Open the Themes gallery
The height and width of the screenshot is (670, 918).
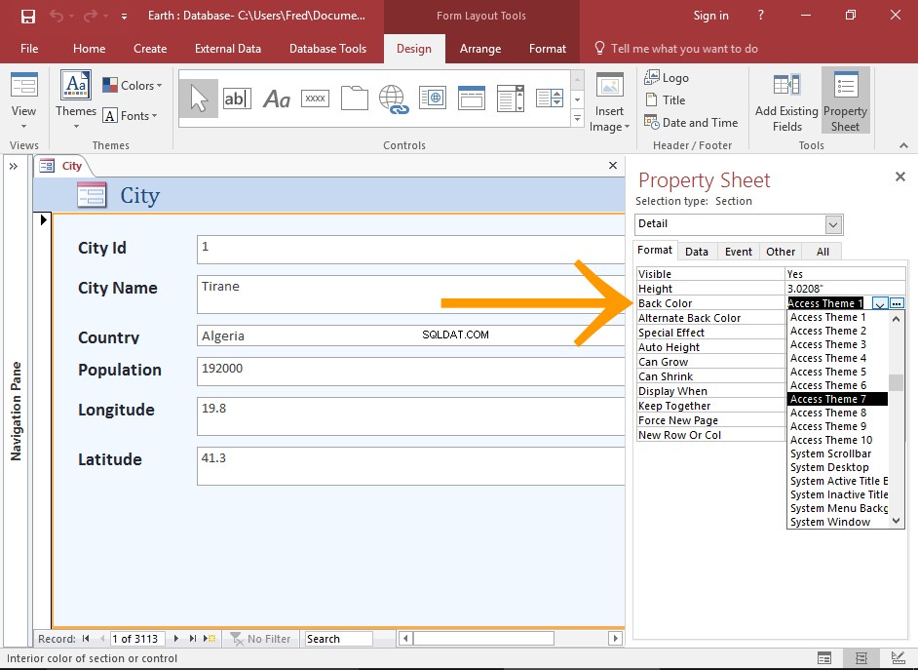(75, 99)
